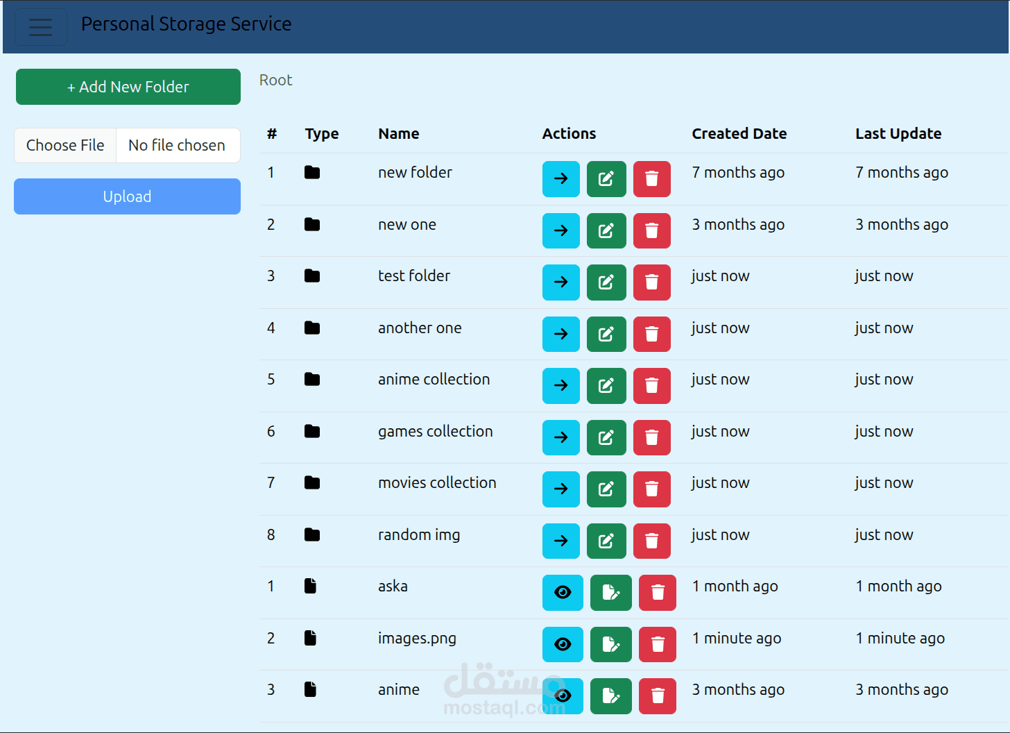The width and height of the screenshot is (1010, 733).
Task: Open the 'anime collection' folder arrow
Action: tap(561, 386)
